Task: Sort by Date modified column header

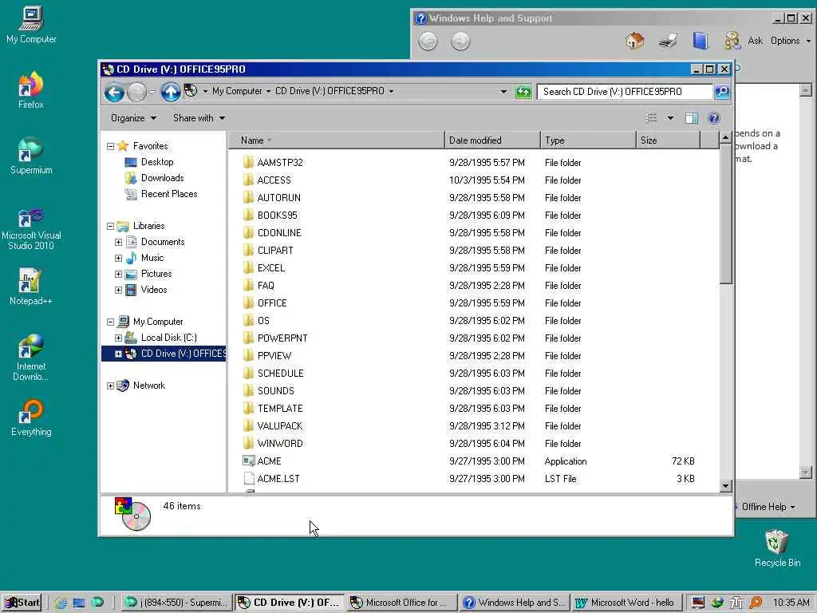Action: pyautogui.click(x=492, y=140)
